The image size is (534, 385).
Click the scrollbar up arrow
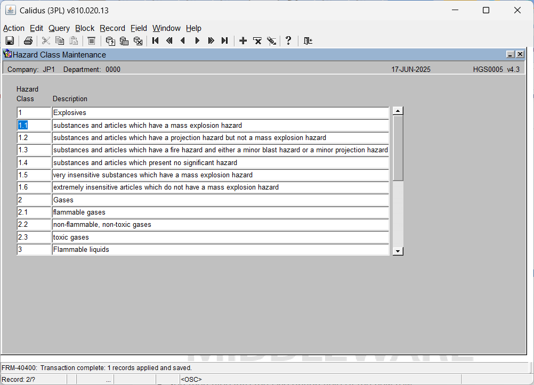[x=398, y=111]
